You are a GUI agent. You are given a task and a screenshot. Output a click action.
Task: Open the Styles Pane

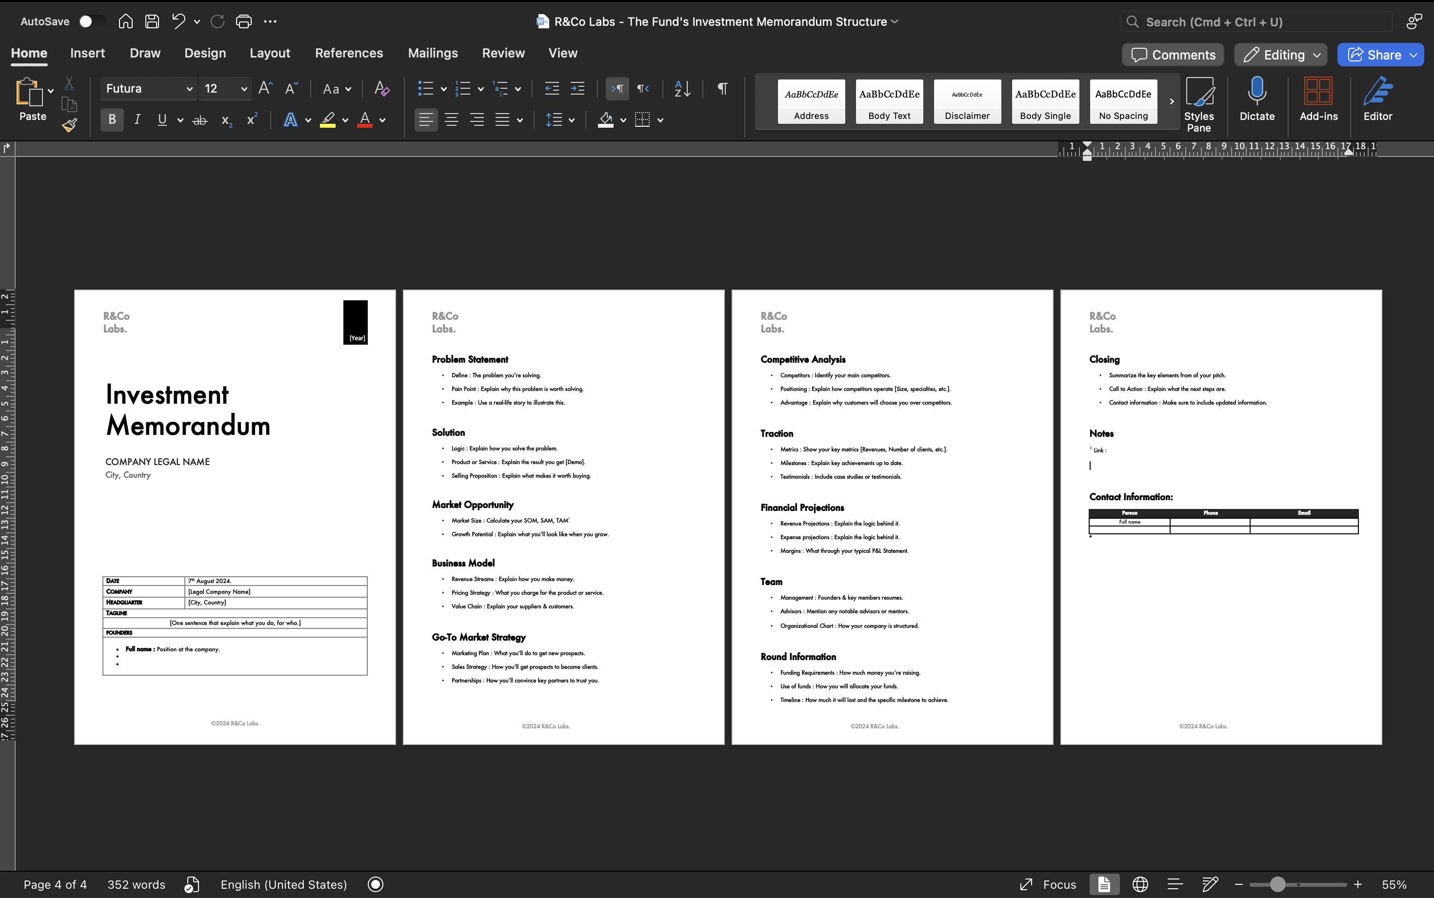click(x=1198, y=104)
